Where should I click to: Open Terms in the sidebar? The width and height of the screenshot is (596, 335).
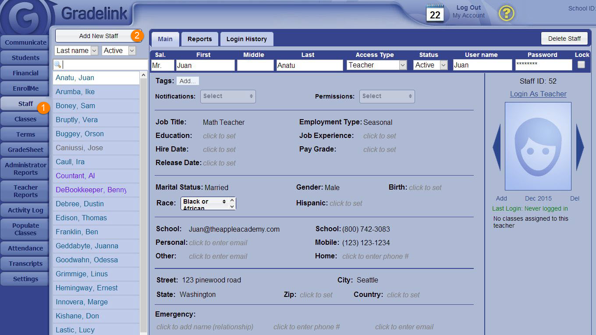click(25, 134)
